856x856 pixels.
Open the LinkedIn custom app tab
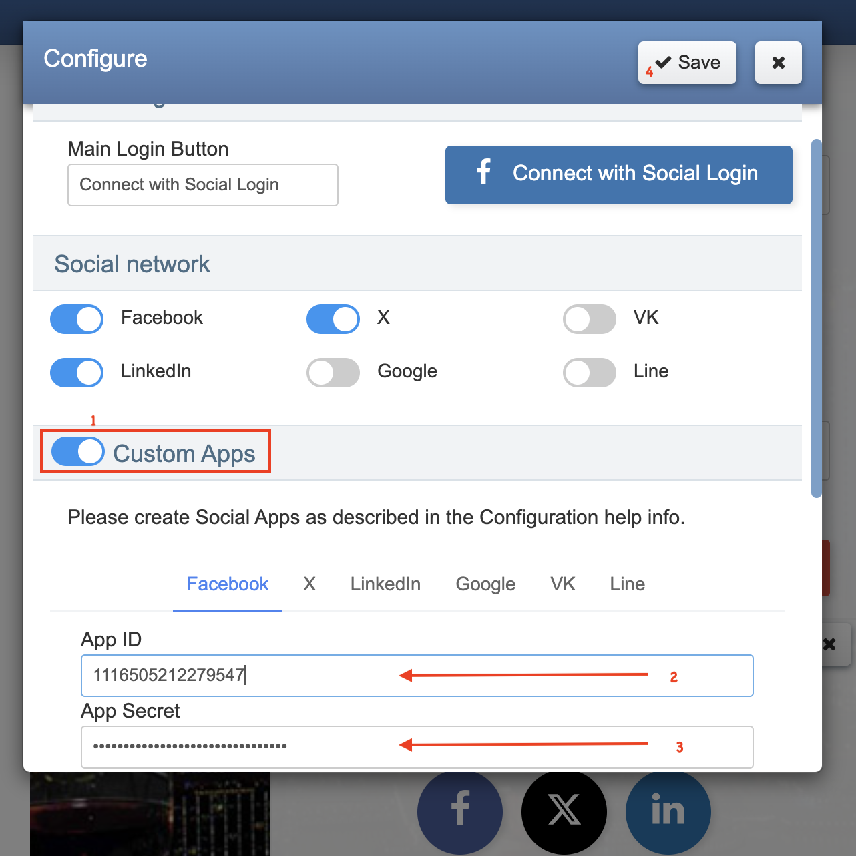tap(385, 584)
